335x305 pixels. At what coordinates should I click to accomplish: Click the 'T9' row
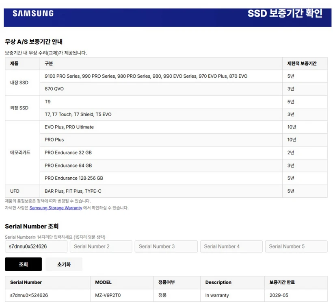[161, 102]
